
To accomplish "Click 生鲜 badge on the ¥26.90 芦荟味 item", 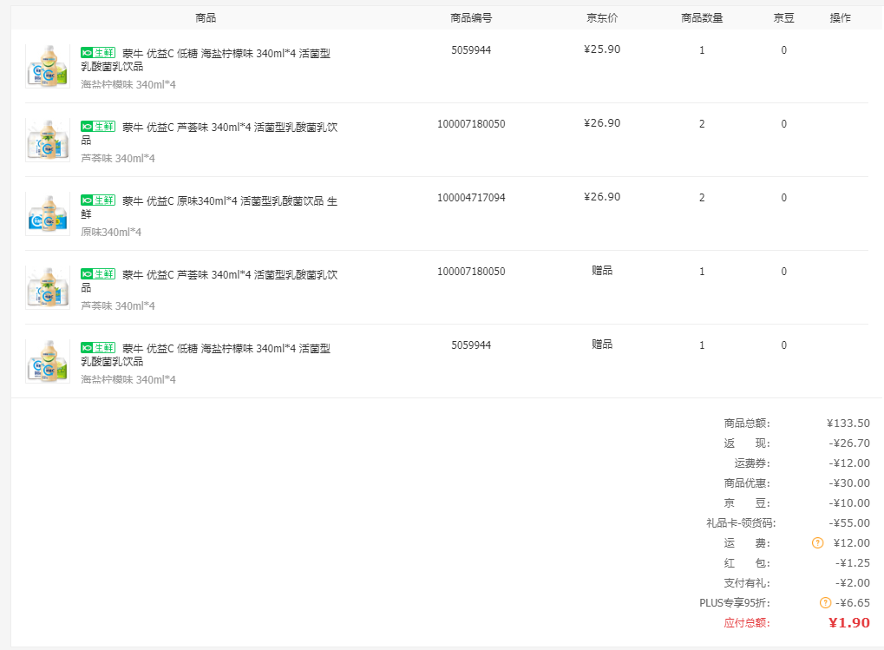I will pos(98,127).
